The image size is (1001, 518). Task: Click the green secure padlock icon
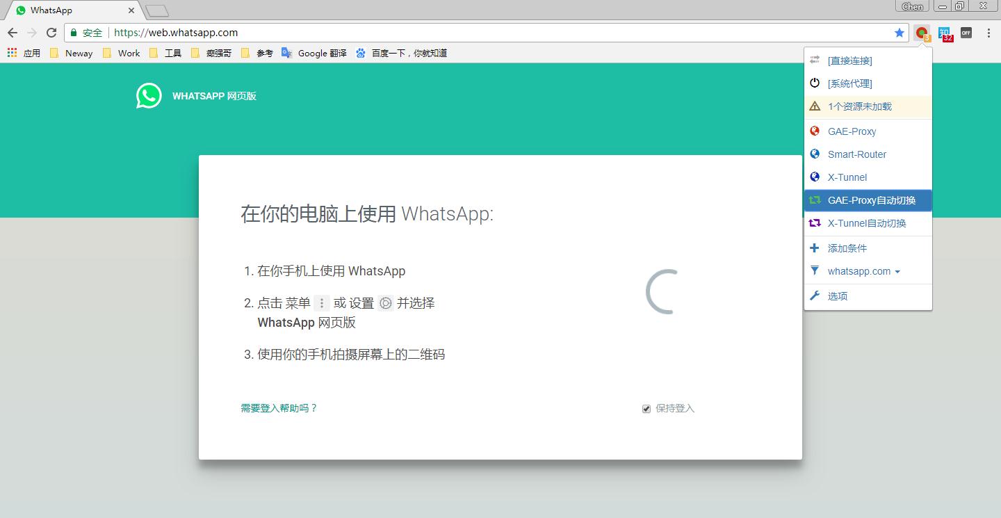74,33
